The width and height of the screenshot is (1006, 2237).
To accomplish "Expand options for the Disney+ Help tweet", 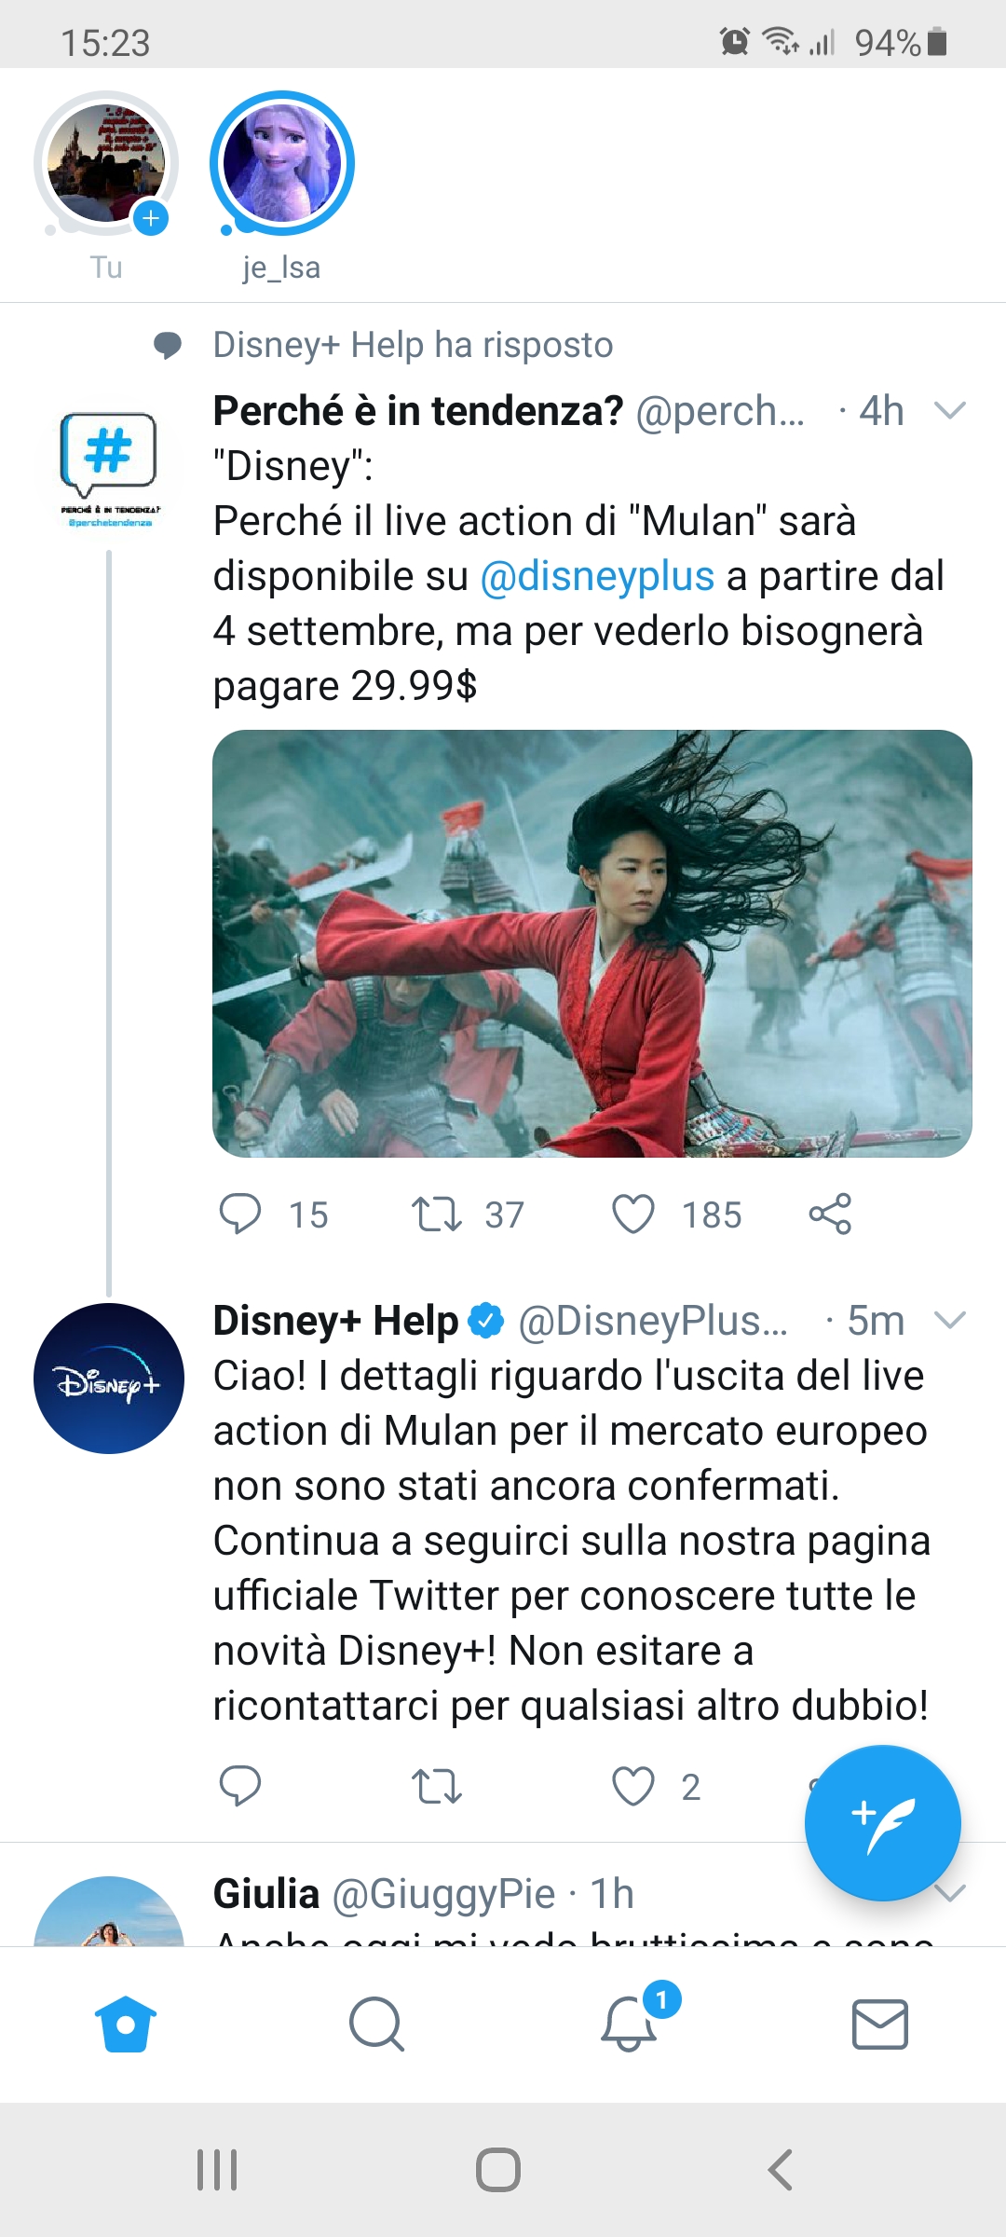I will click(x=950, y=1320).
